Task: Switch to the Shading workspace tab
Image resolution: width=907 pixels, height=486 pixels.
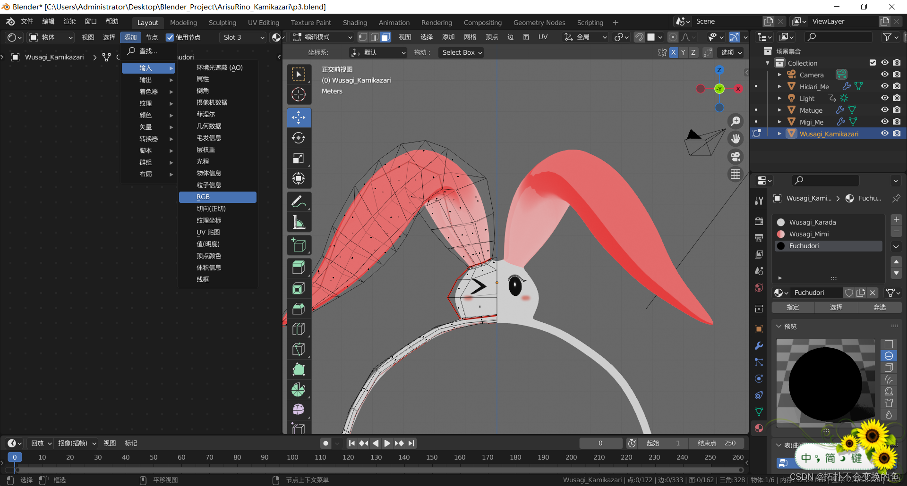Action: pyautogui.click(x=355, y=22)
